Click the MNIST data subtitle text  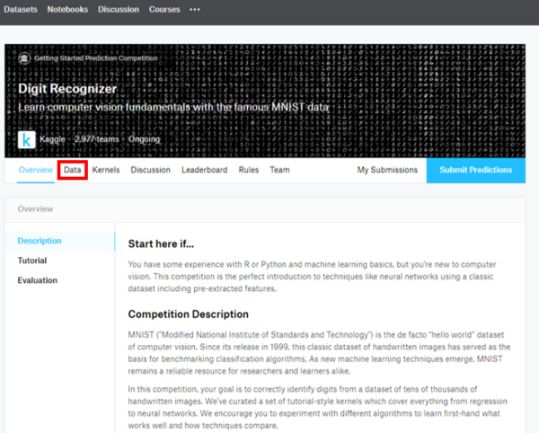pos(173,107)
